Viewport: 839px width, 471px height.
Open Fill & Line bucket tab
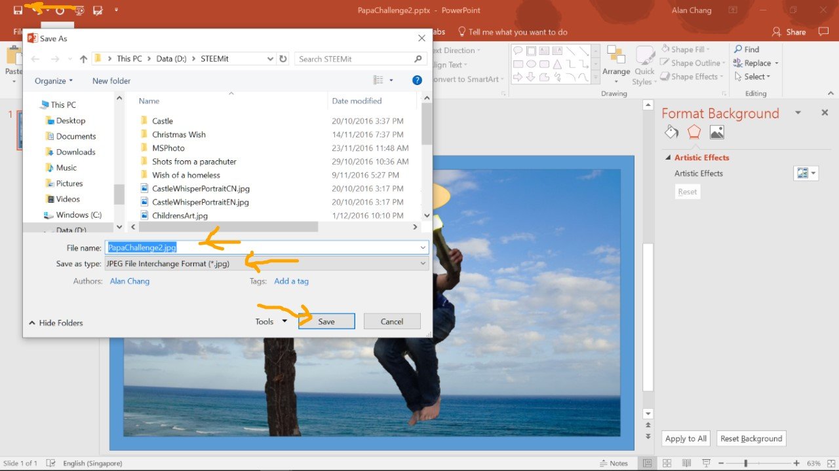tap(671, 132)
